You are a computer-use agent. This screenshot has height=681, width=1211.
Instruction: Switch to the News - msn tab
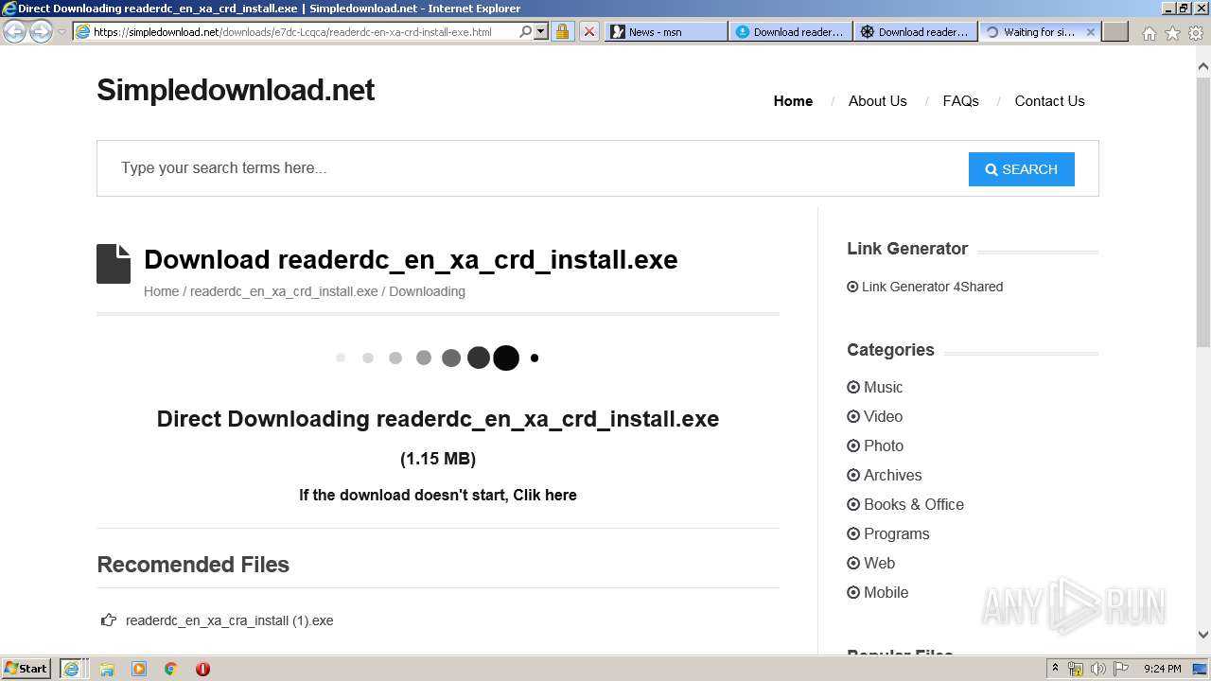[665, 31]
